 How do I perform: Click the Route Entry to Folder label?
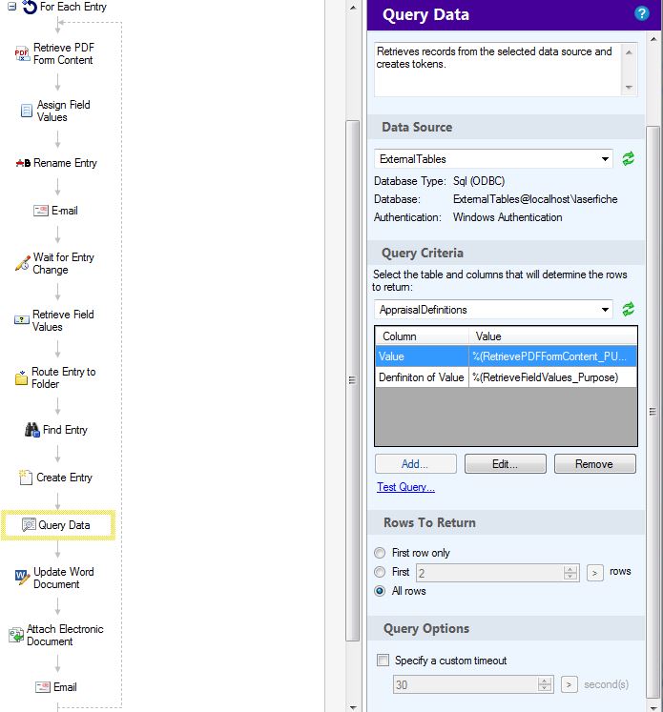click(64, 377)
